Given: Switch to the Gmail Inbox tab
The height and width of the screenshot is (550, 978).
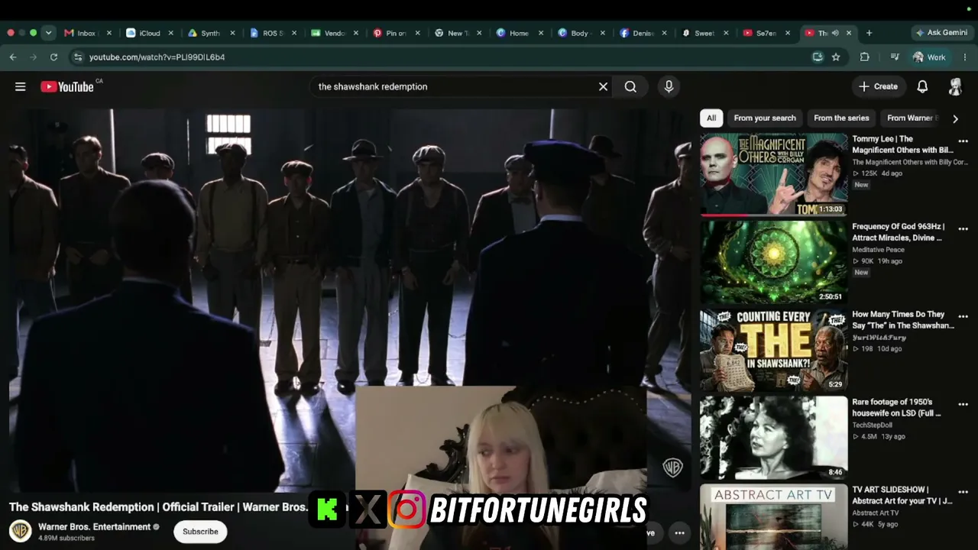Looking at the screenshot, I should click(88, 33).
